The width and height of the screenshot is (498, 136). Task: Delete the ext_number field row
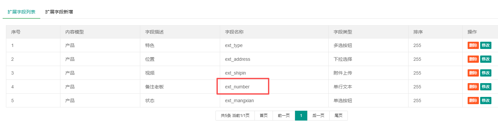click(x=473, y=87)
